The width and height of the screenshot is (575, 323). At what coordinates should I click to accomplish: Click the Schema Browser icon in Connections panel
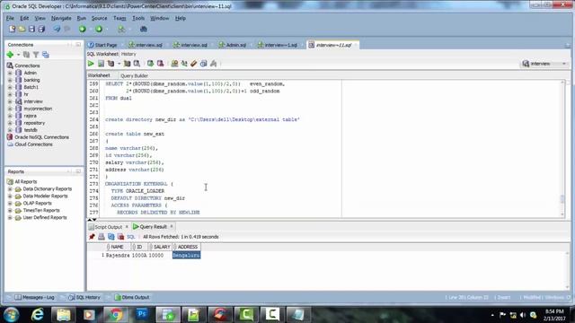(x=46, y=55)
